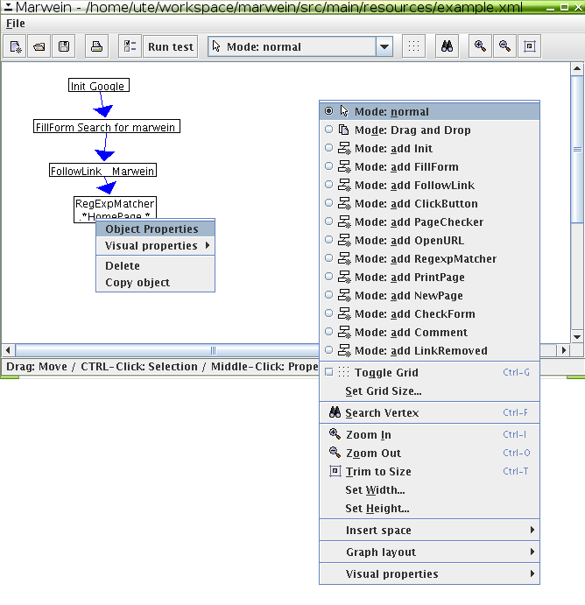The width and height of the screenshot is (585, 605).
Task: Click vertical scrollbar up arrow
Action: (x=577, y=69)
